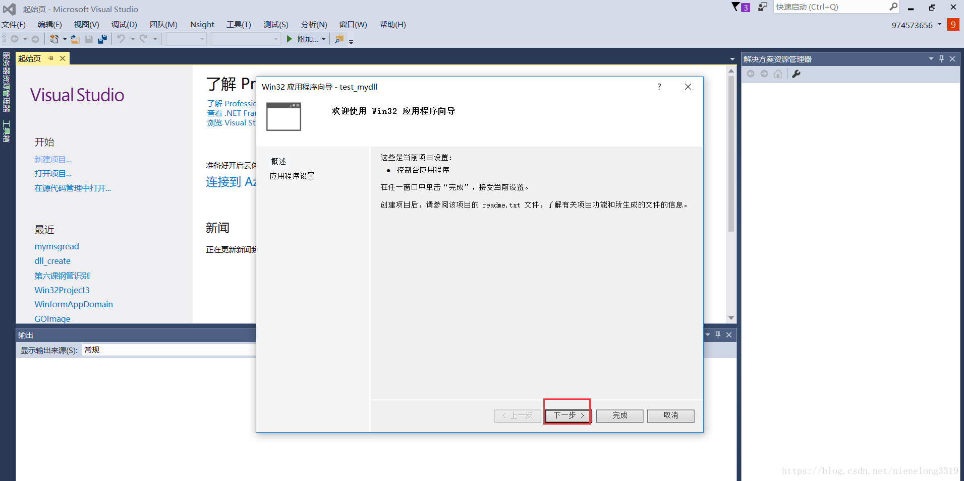Close the Win32 Application Wizard dialog
The image size is (964, 481).
tap(688, 87)
